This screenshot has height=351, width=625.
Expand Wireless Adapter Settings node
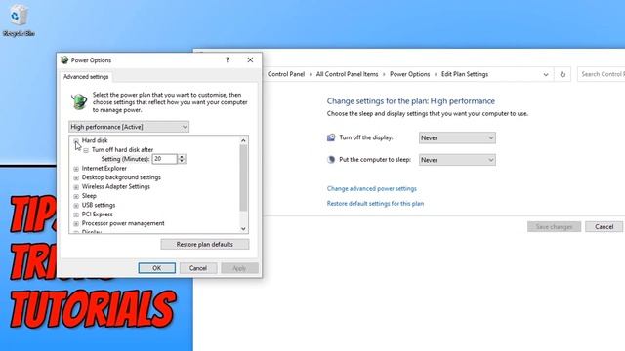76,187
